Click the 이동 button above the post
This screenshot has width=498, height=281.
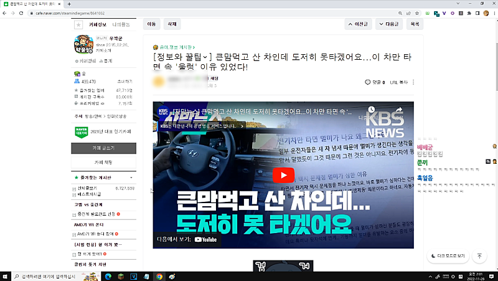(x=151, y=24)
